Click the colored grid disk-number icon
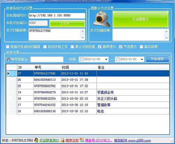 [x=82, y=140]
